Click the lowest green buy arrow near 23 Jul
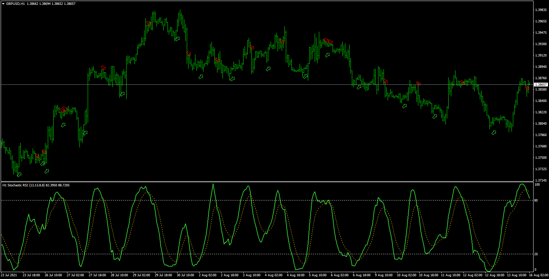This screenshot has width=549, height=279. [19, 175]
